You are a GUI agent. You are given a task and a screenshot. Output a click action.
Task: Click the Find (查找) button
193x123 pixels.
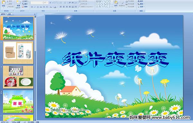tap(141, 1)
